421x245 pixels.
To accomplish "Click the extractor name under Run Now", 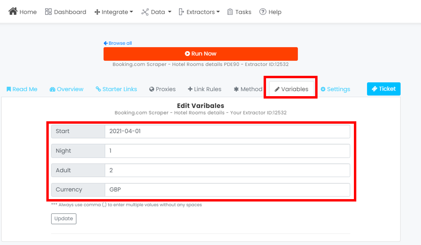I will coord(201,64).
